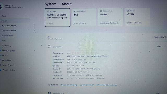Viewport: 167px width, 94px height.
Task: Open Bluetooth & devices settings
Action: (x=9, y=26)
